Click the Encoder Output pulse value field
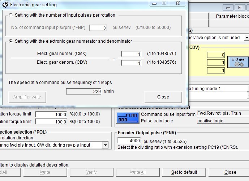The height and width of the screenshot is (181, 249). pos(129,141)
